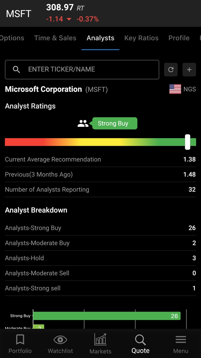This screenshot has width=201, height=358.
Task: Open the Time & Sales tab
Action: pos(55,38)
